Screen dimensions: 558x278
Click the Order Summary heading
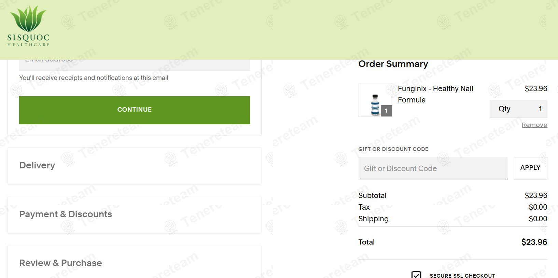pyautogui.click(x=393, y=64)
